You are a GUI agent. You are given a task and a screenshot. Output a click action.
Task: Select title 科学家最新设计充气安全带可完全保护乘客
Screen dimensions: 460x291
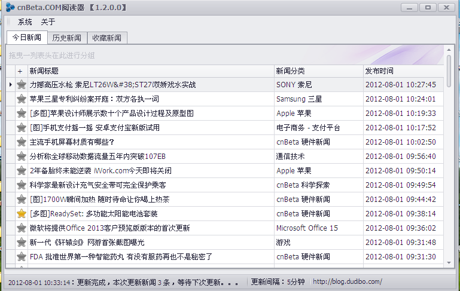pos(98,185)
